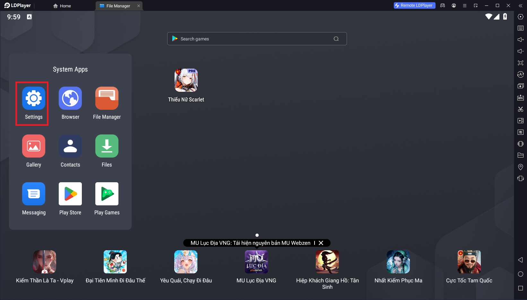Viewport: 527px width, 300px height.
Task: Click the scissors screenshot icon in sidebar
Action: [x=521, y=109]
